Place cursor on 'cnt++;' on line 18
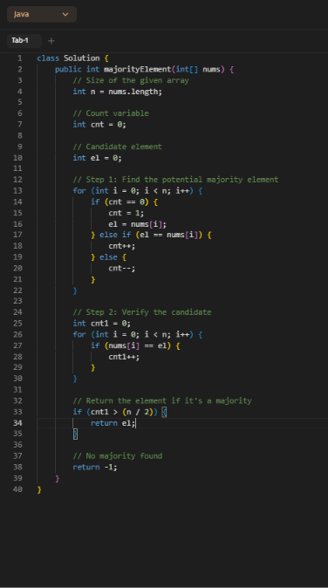This screenshot has width=328, height=588. tap(122, 246)
